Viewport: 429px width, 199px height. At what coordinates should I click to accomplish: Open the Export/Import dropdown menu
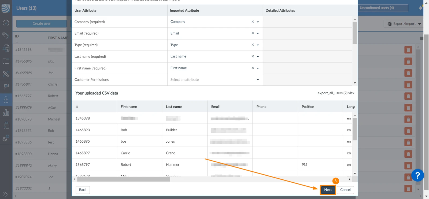click(404, 24)
